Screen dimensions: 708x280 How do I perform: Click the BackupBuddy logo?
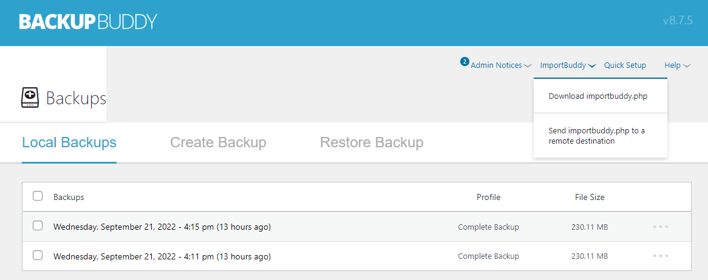[x=88, y=22]
